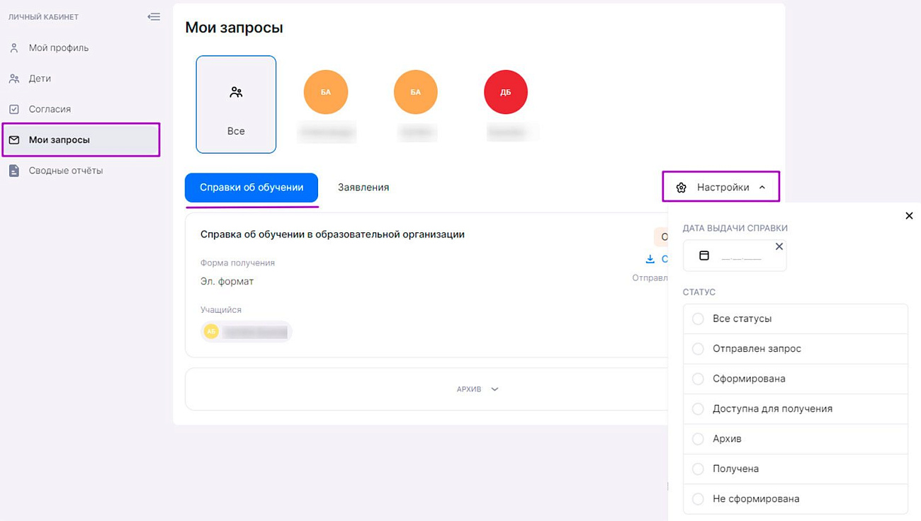The height and width of the screenshot is (521, 921).
Task: Click the Настройки gear icon
Action: coord(681,188)
